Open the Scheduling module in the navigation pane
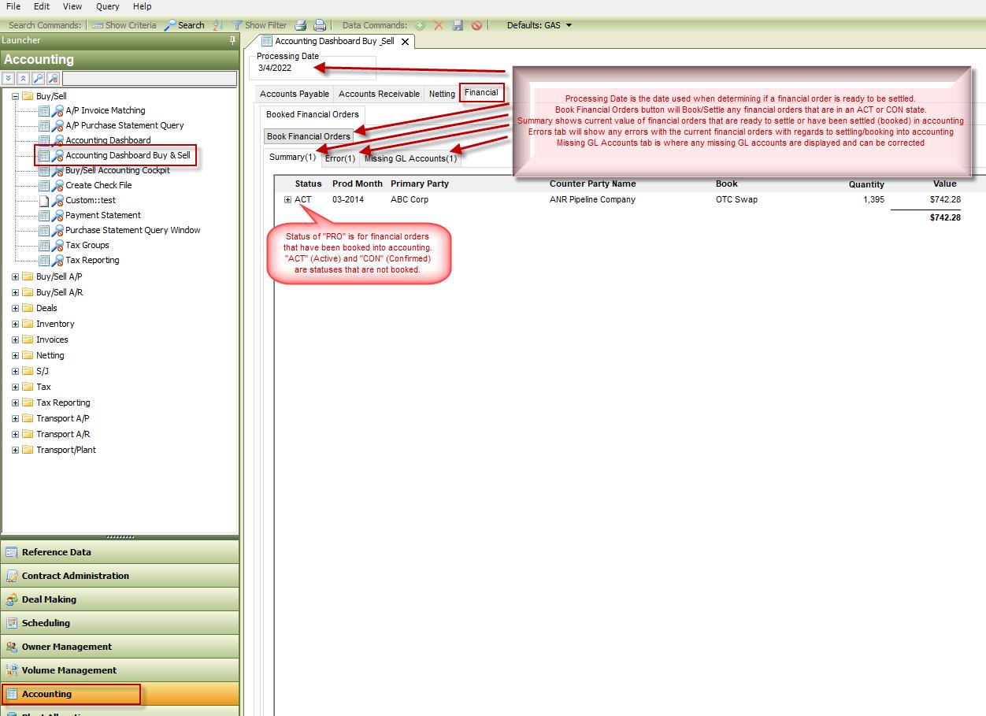The height and width of the screenshot is (716, 986). [x=46, y=623]
